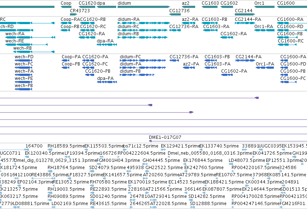Click the RH18764.5prime EST label

pyautogui.click(x=66, y=168)
